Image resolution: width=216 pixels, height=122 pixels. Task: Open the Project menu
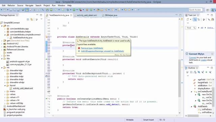(47, 5)
